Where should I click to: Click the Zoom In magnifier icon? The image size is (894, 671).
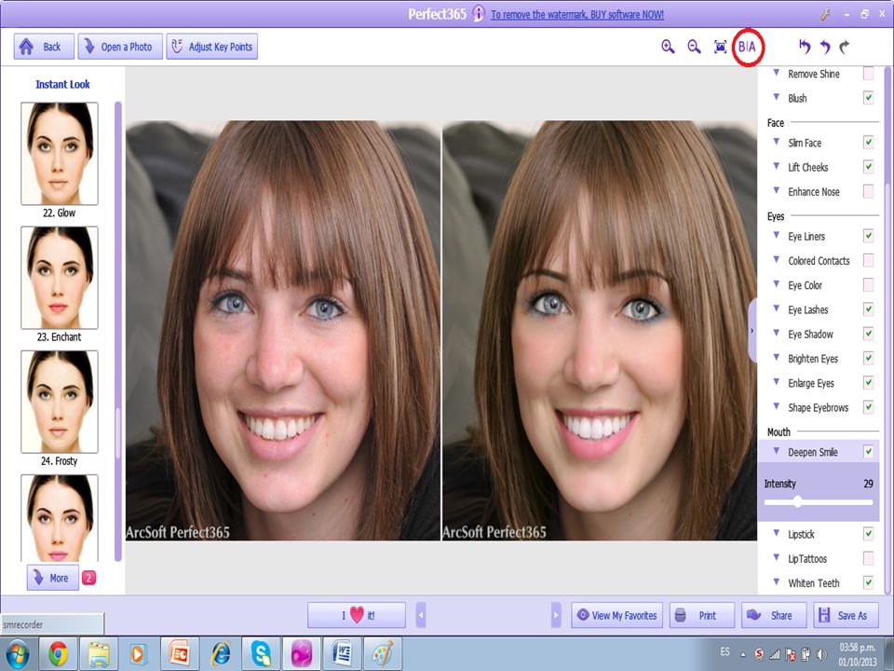(x=668, y=47)
